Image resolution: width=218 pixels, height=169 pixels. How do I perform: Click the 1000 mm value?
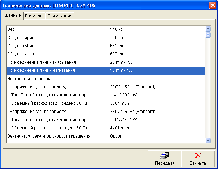[x=119, y=38]
